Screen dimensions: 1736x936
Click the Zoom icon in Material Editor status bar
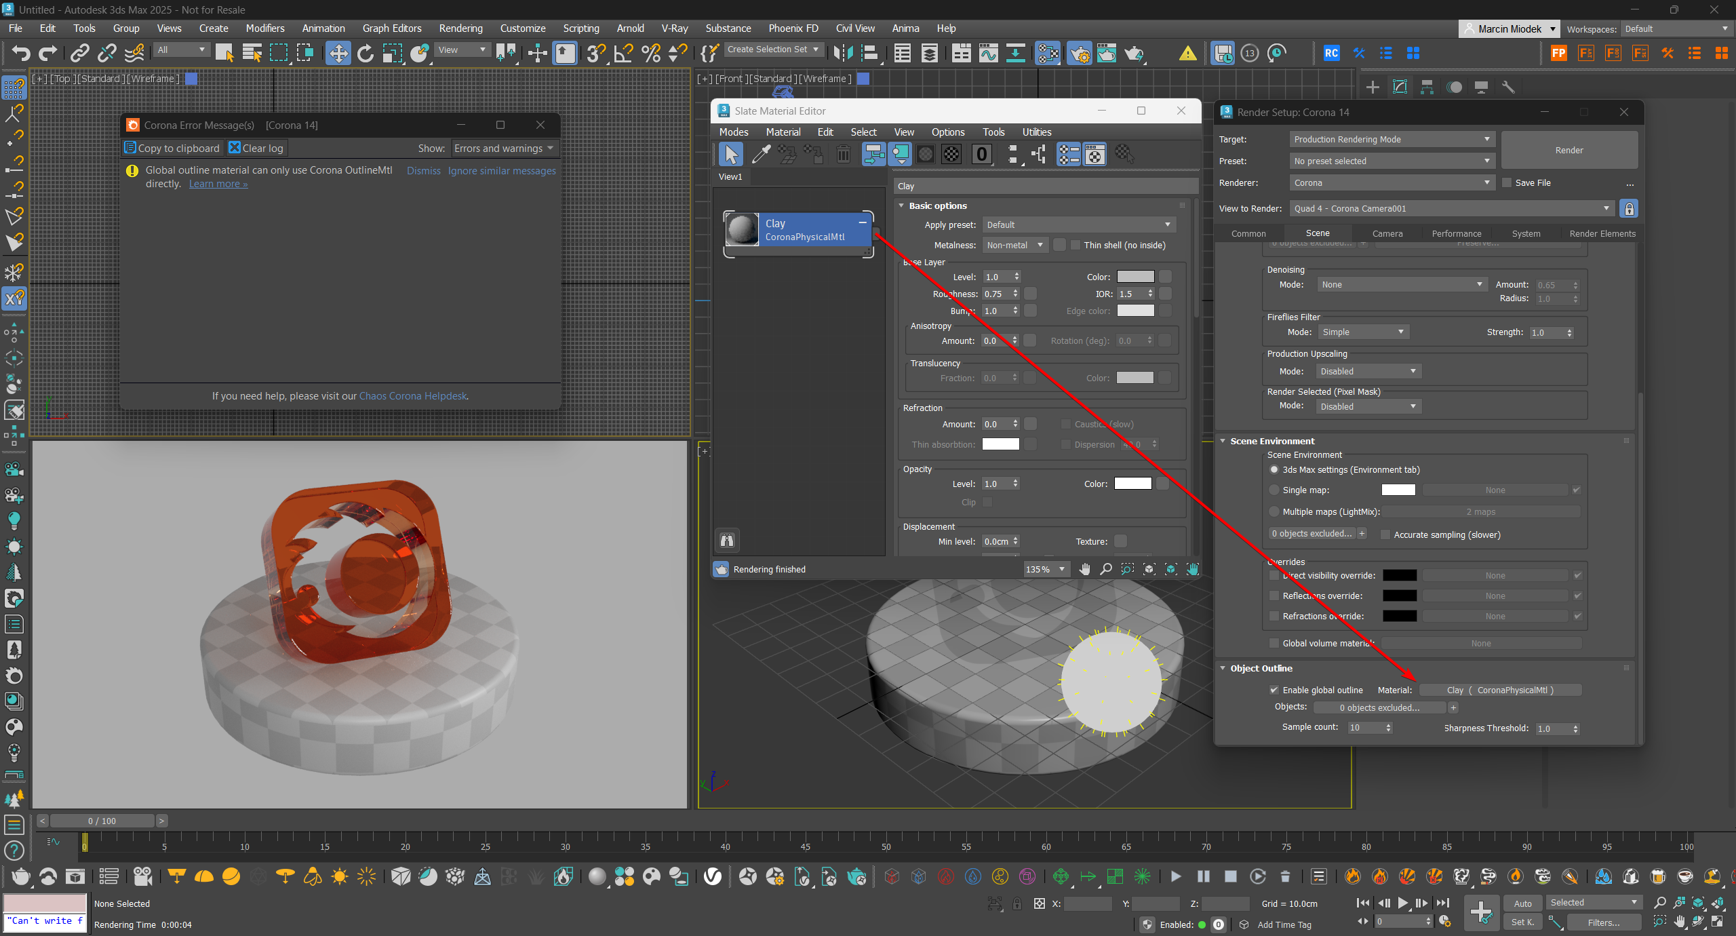(1105, 569)
